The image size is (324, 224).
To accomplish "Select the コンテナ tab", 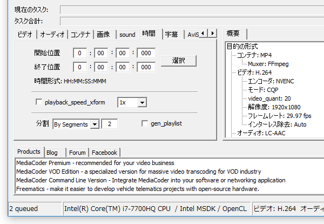I will (x=80, y=35).
